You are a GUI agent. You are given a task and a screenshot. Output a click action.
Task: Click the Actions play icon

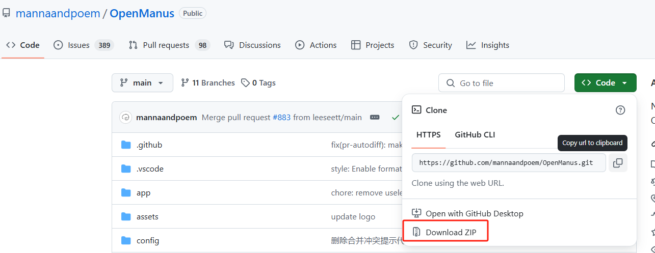[x=300, y=45]
